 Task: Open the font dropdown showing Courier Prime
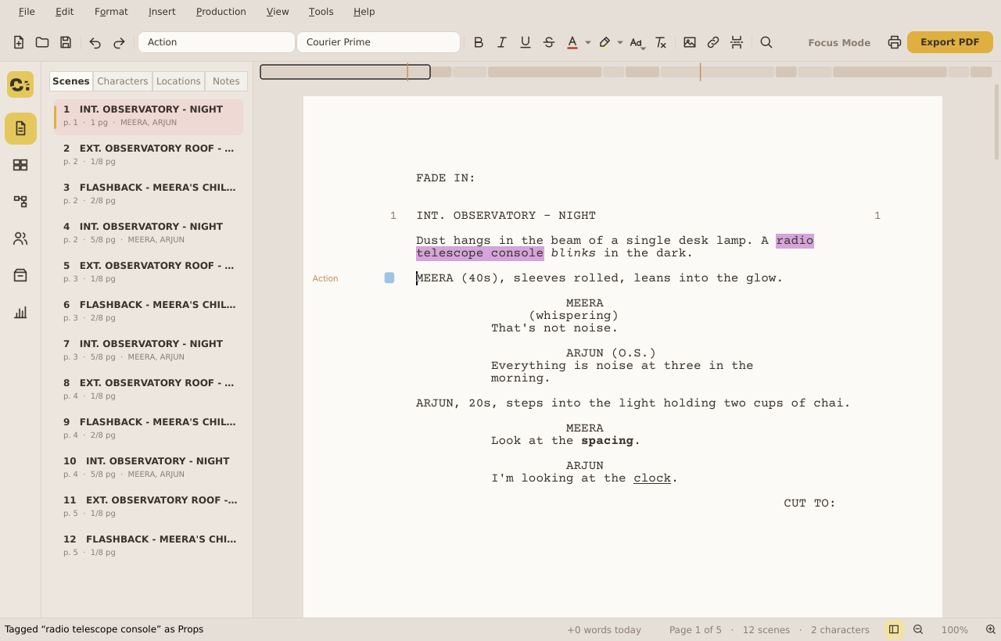point(379,42)
